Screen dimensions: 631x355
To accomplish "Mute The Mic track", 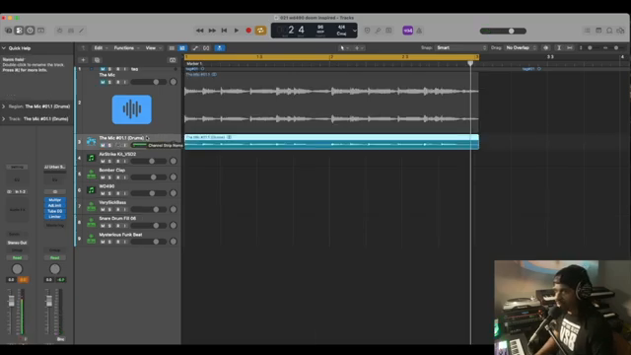I will point(103,82).
